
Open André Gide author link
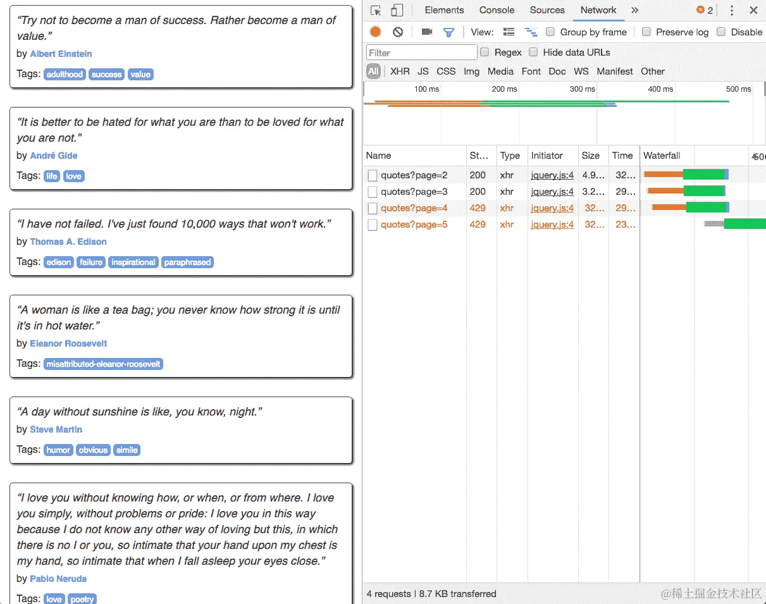54,156
